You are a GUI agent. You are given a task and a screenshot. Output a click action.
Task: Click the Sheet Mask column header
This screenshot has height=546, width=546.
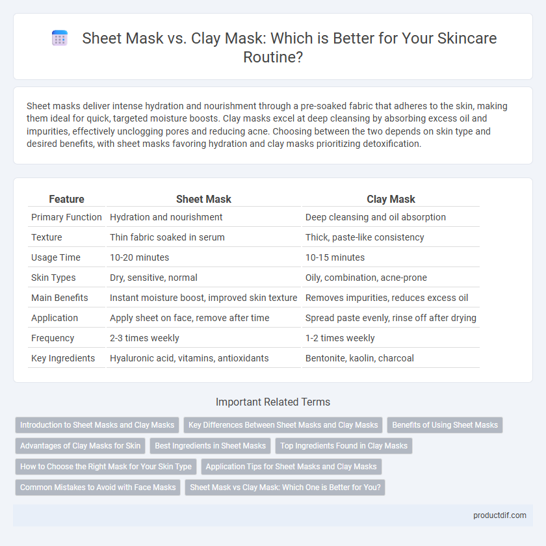coord(203,199)
